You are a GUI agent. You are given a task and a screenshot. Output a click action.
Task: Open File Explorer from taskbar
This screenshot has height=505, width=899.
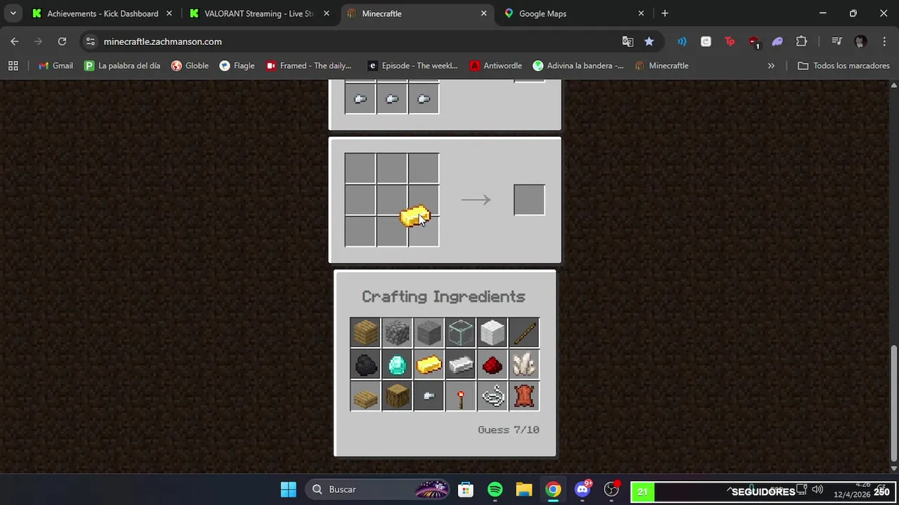click(x=524, y=490)
